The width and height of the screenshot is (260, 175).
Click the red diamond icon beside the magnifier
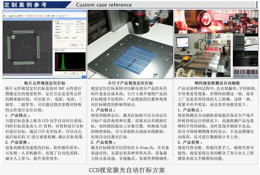(43, 16)
